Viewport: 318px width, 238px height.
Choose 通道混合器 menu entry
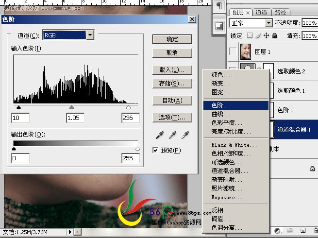tap(236, 170)
